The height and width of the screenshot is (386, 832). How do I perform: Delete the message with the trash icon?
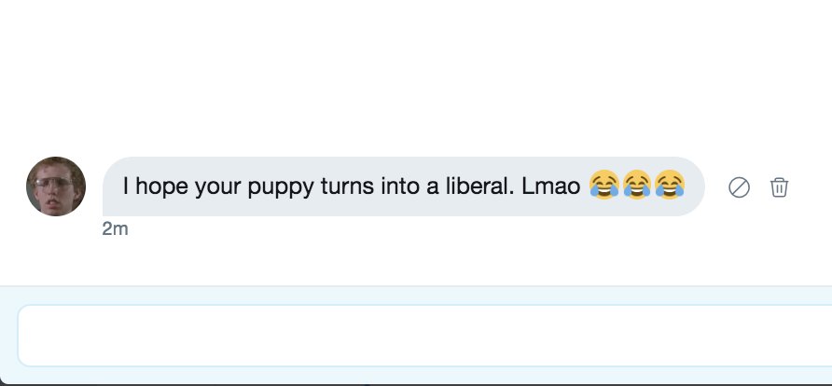point(779,187)
